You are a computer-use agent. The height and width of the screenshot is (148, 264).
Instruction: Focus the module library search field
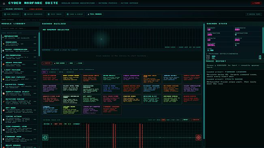click(x=20, y=28)
